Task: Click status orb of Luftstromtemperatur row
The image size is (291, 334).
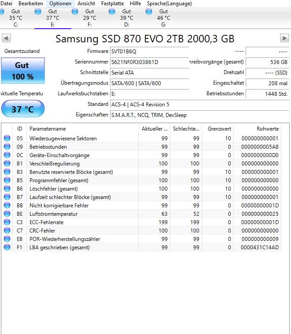Action: (x=7, y=214)
